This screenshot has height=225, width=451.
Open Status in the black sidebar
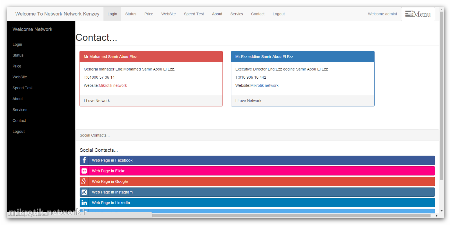(x=18, y=55)
